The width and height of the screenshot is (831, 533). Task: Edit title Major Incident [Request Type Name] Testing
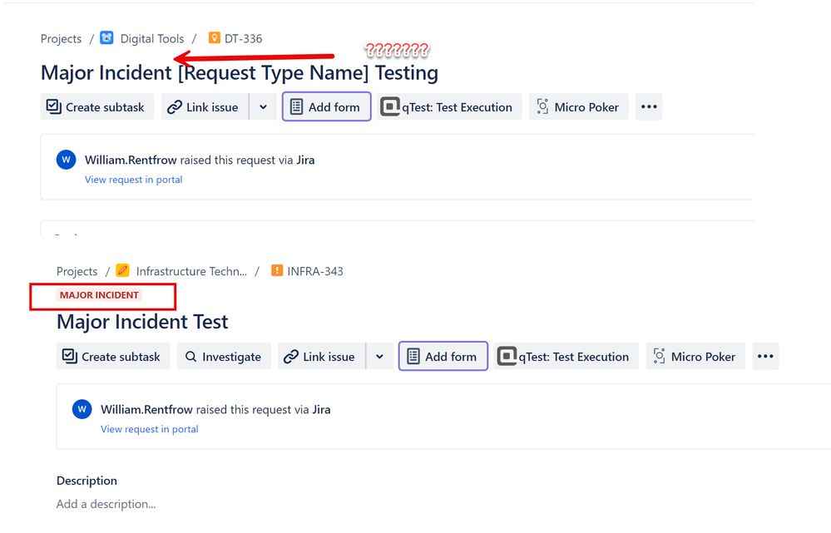240,72
